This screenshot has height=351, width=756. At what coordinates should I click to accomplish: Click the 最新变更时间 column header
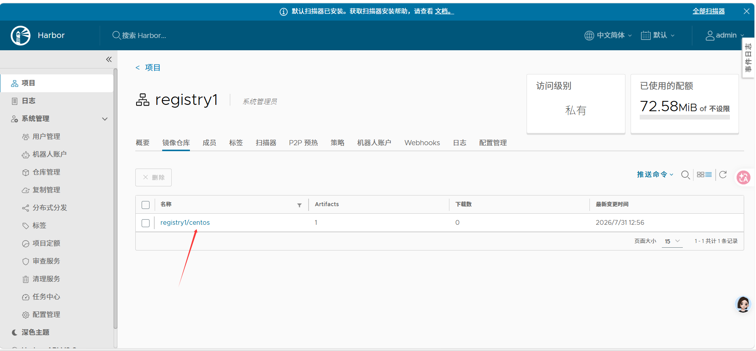[x=612, y=204]
